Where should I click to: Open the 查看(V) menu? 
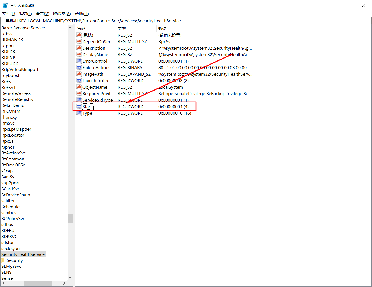click(42, 14)
